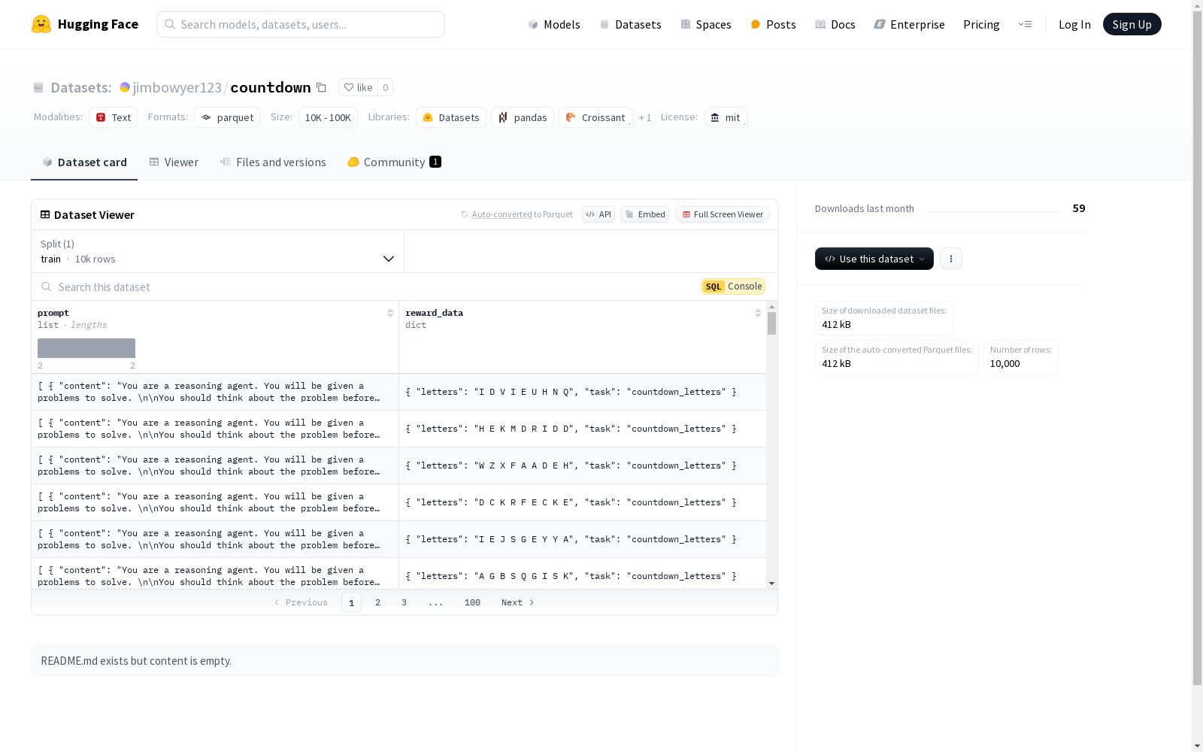Screen dimensions: 1203x752
Task: Click the Number of rows 10,000 value
Action: (x=1005, y=363)
